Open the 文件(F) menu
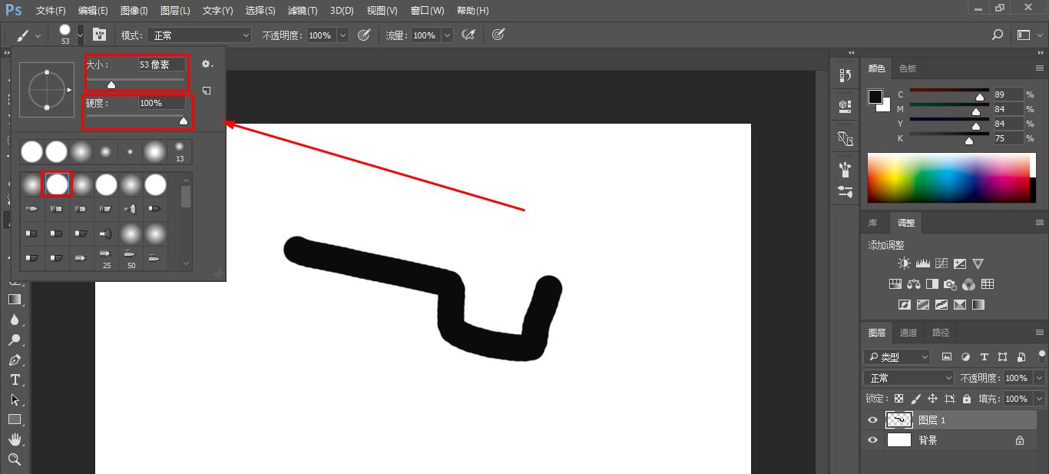1049x474 pixels. pos(51,11)
